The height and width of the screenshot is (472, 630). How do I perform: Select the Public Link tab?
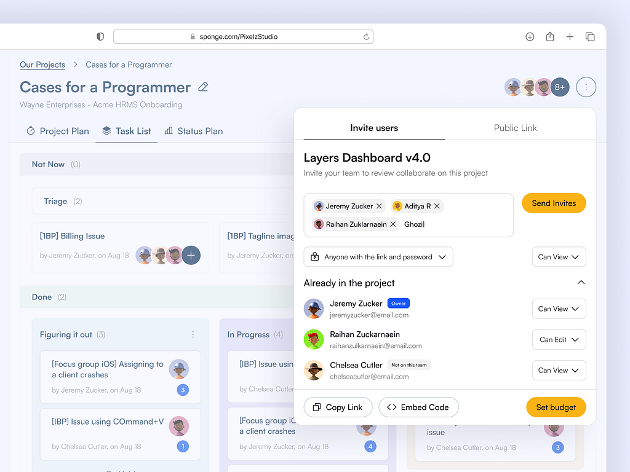[515, 128]
